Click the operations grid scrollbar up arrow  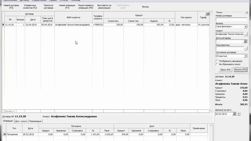pyautogui.click(x=211, y=126)
